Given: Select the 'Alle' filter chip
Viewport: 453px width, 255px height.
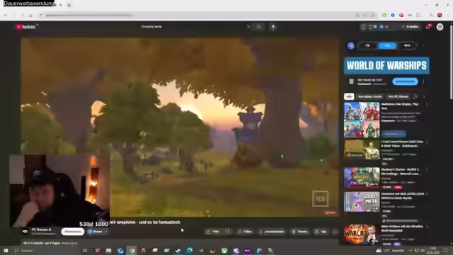Looking at the screenshot, I should (x=349, y=96).
